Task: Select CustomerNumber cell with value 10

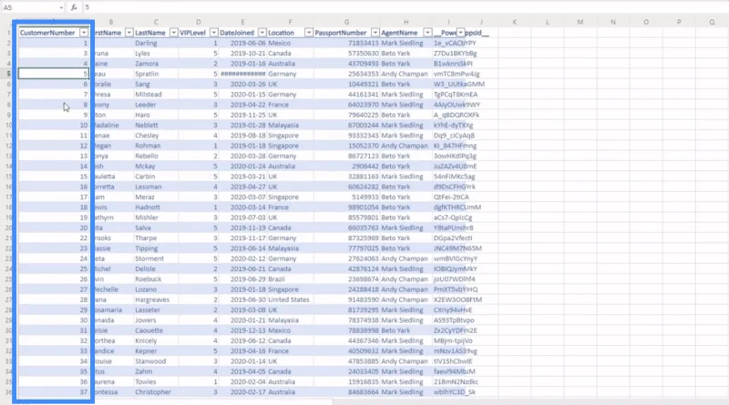Action: [x=54, y=125]
